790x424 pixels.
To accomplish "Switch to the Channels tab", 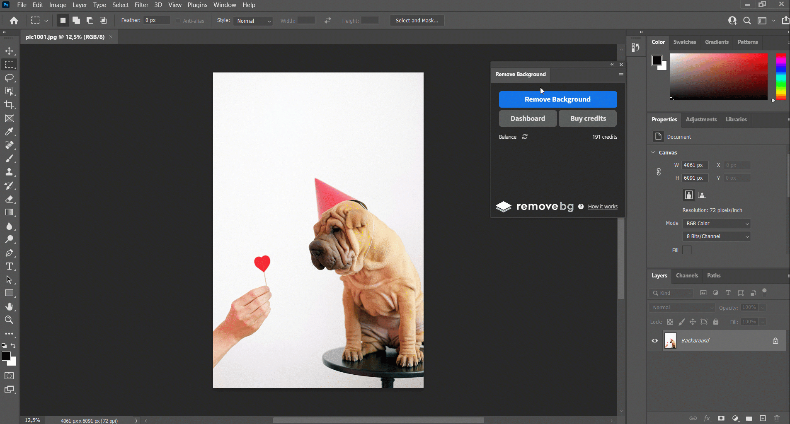I will (x=687, y=276).
